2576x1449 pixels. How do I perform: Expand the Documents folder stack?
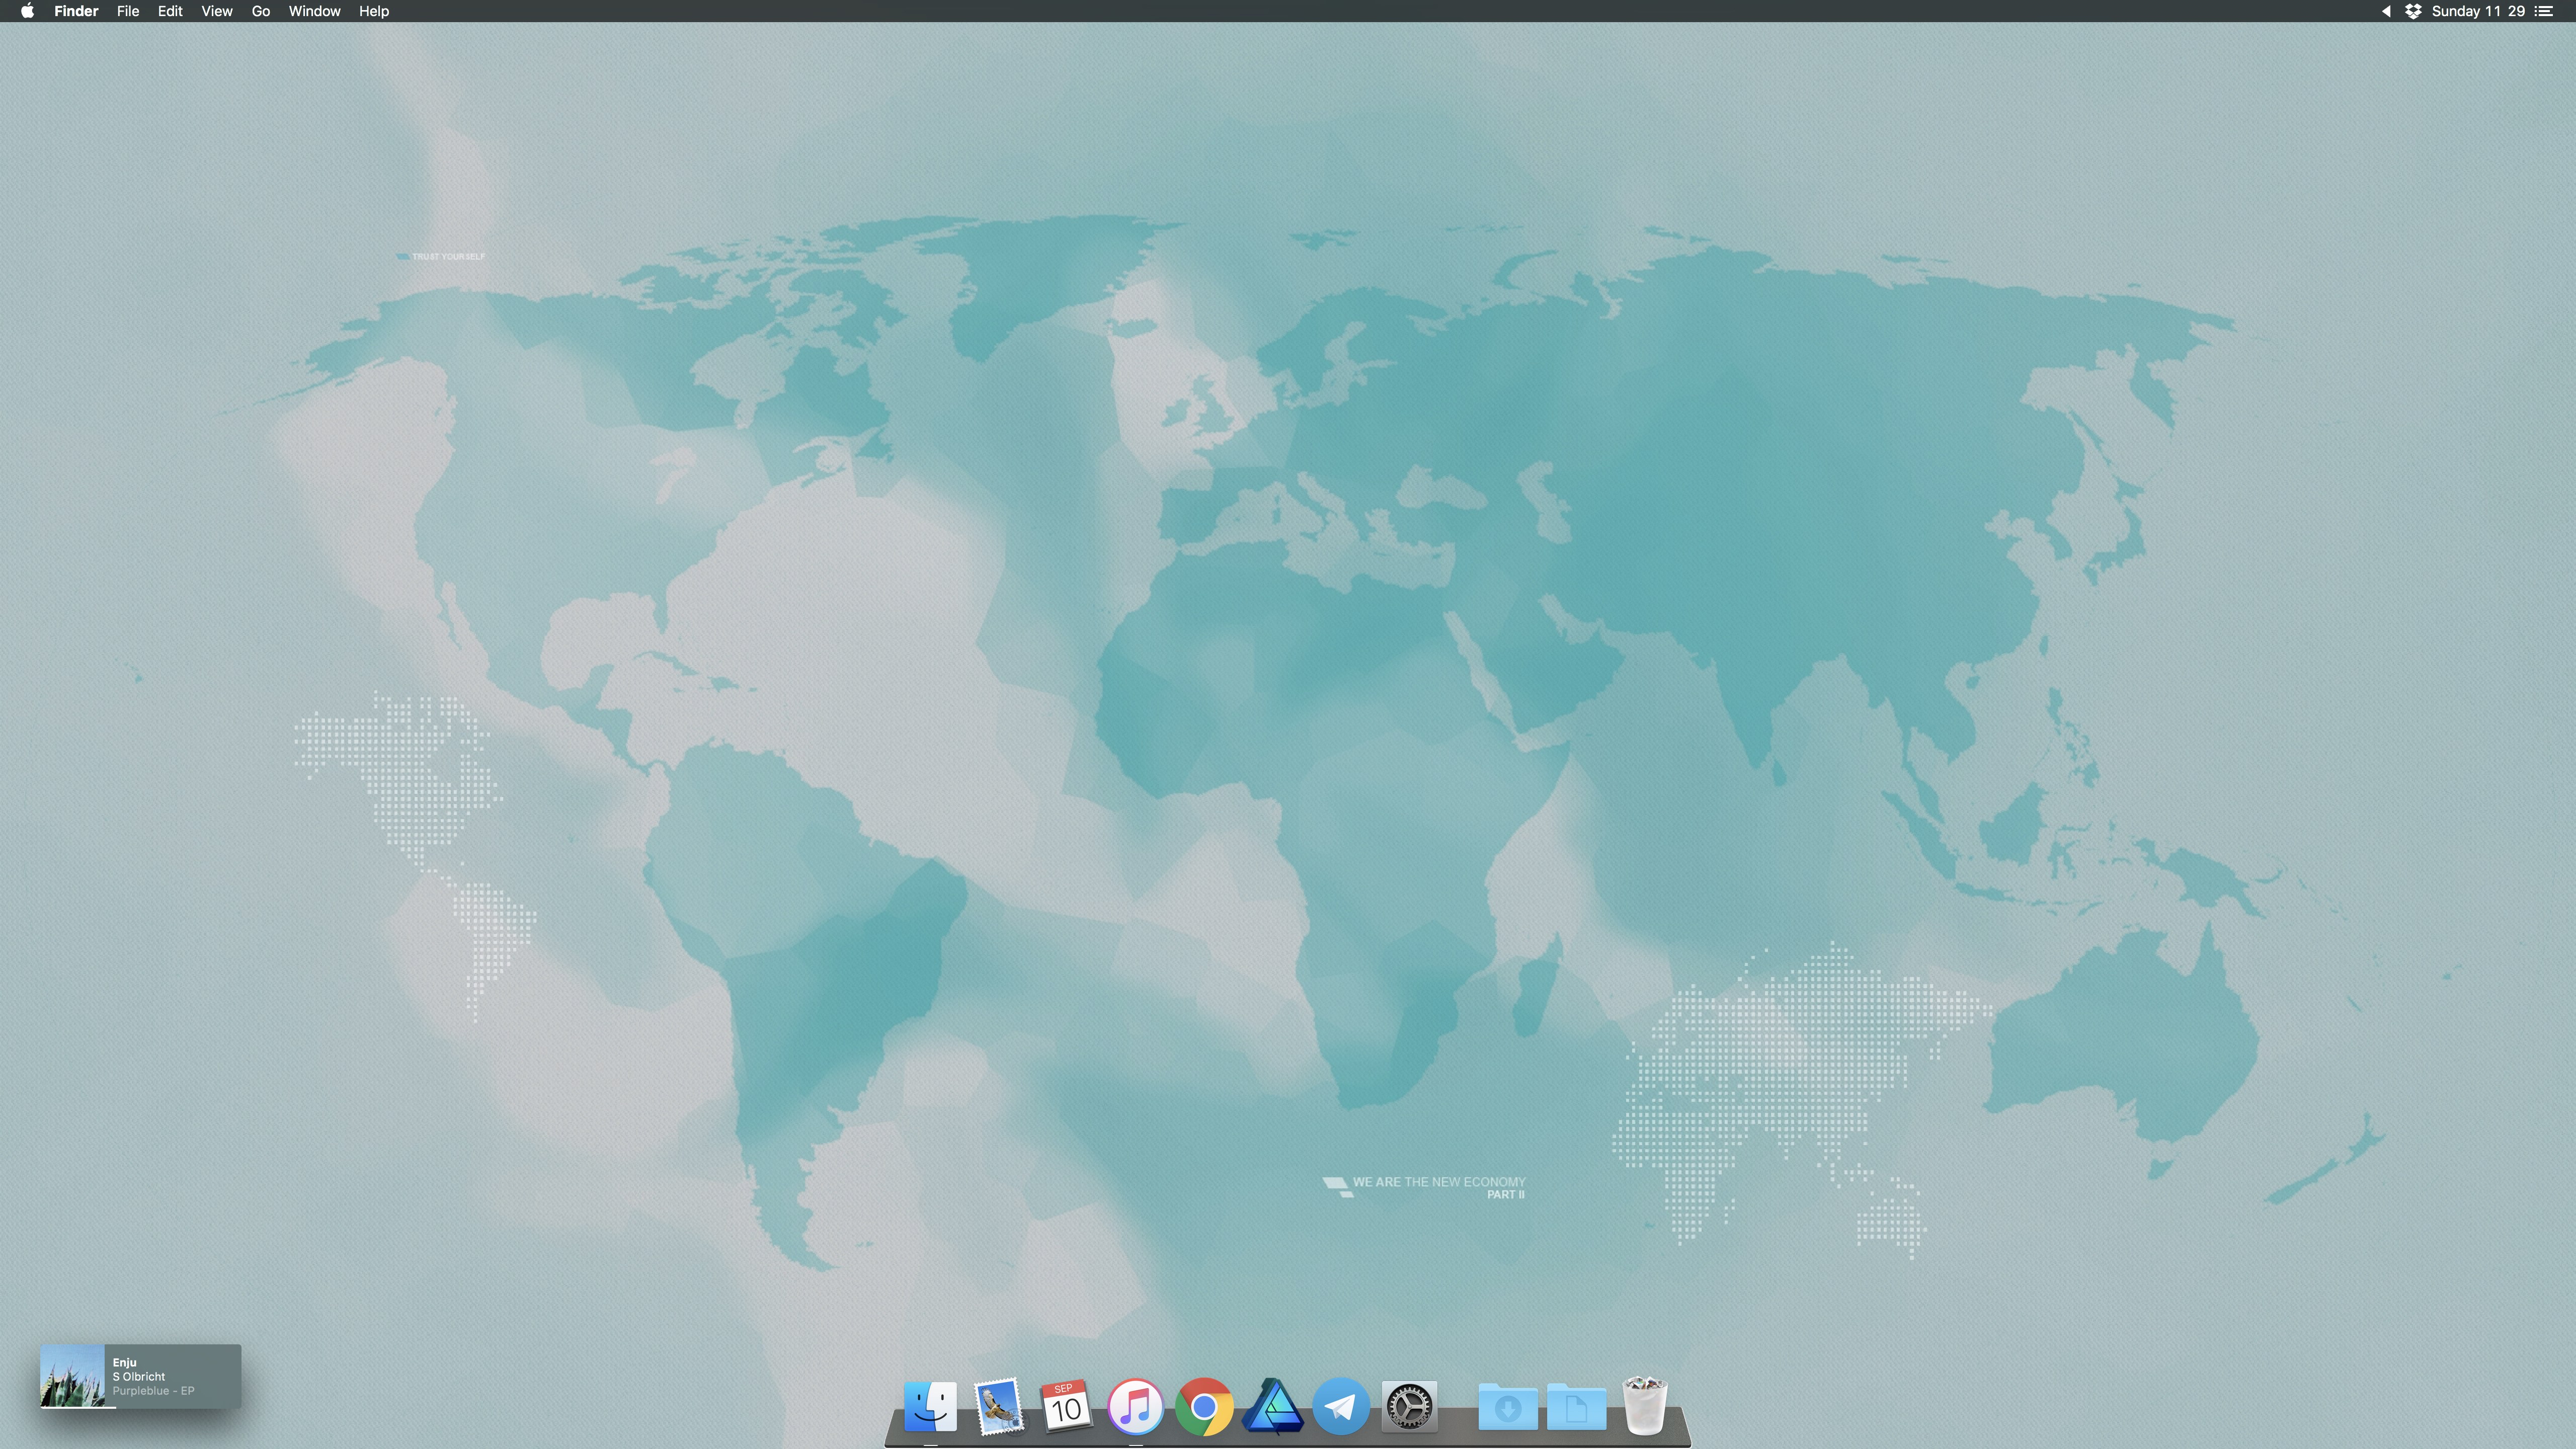(1576, 1406)
